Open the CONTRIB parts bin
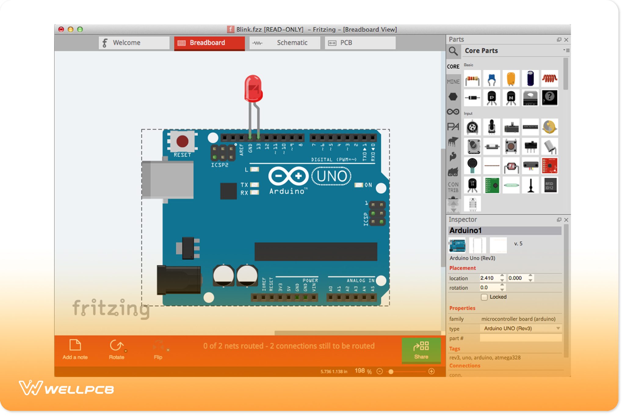 point(453,187)
